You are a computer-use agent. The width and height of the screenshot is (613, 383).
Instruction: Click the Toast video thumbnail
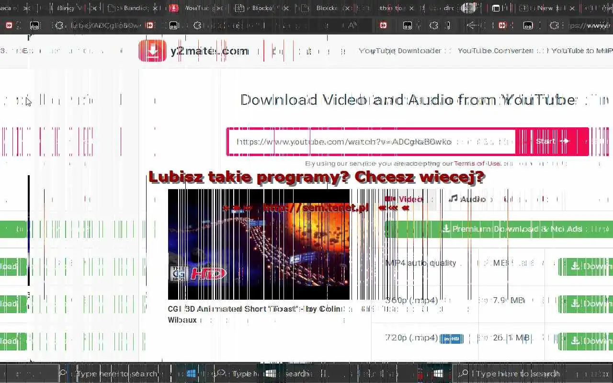coord(259,244)
